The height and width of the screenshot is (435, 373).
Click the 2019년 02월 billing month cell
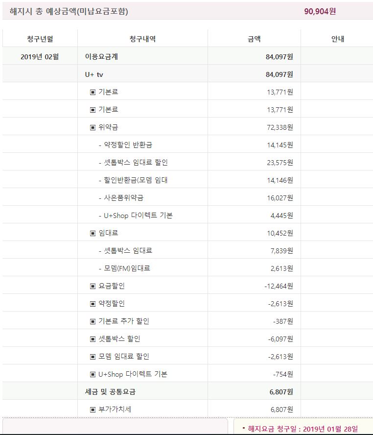(x=40, y=57)
